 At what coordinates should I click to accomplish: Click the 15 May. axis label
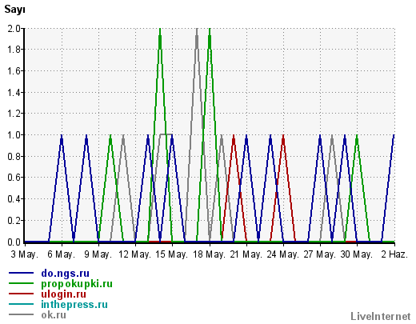click(x=171, y=254)
